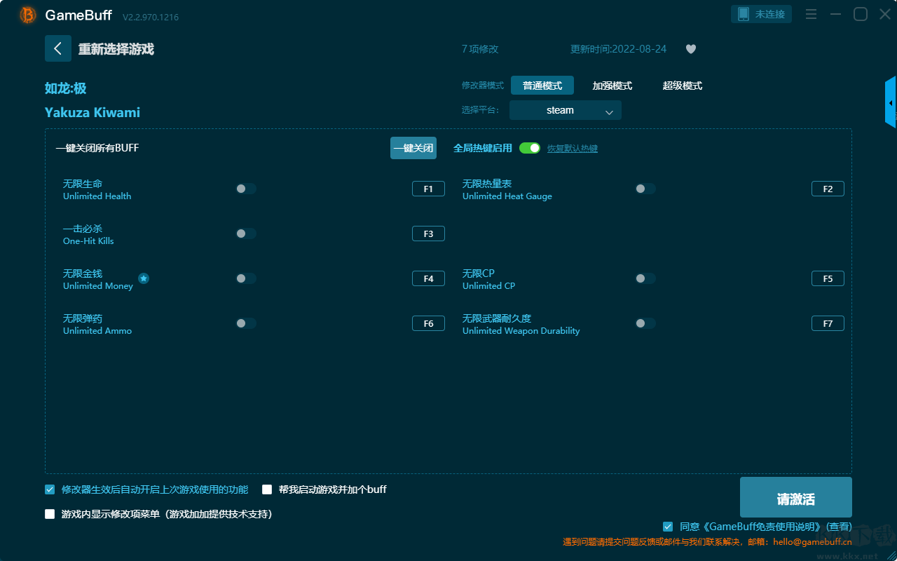Viewport: 897px width, 561px height.
Task: Click the F6 hotkey box
Action: (x=428, y=323)
